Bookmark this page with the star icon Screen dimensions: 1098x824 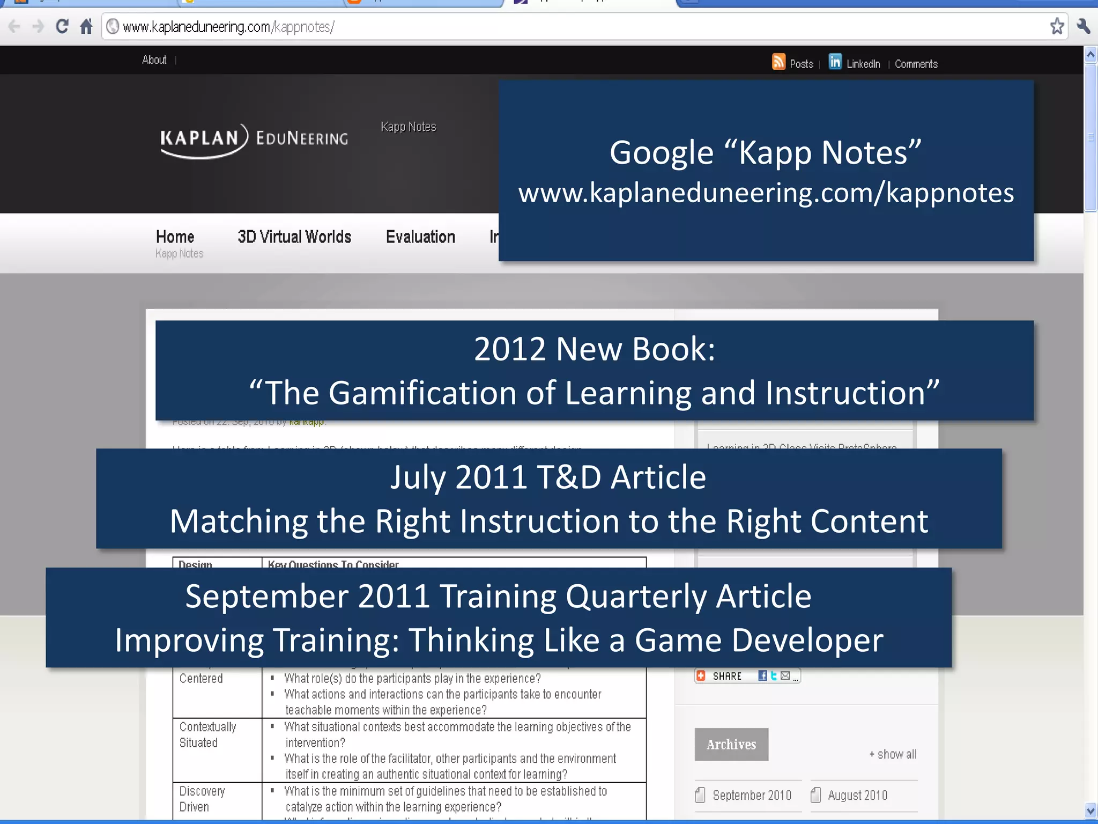click(1057, 26)
